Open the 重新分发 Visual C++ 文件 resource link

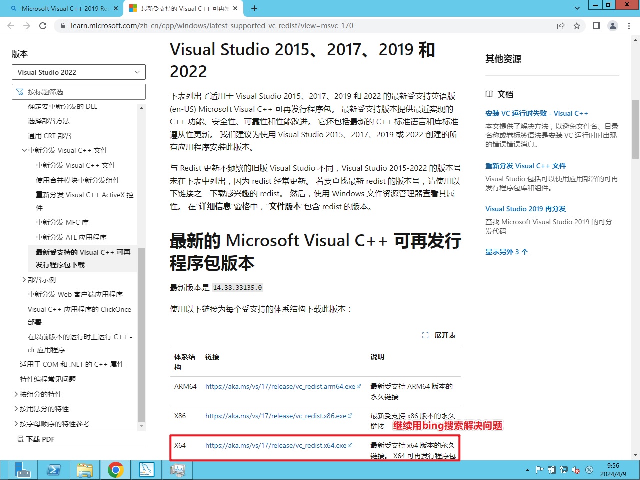pyautogui.click(x=525, y=166)
